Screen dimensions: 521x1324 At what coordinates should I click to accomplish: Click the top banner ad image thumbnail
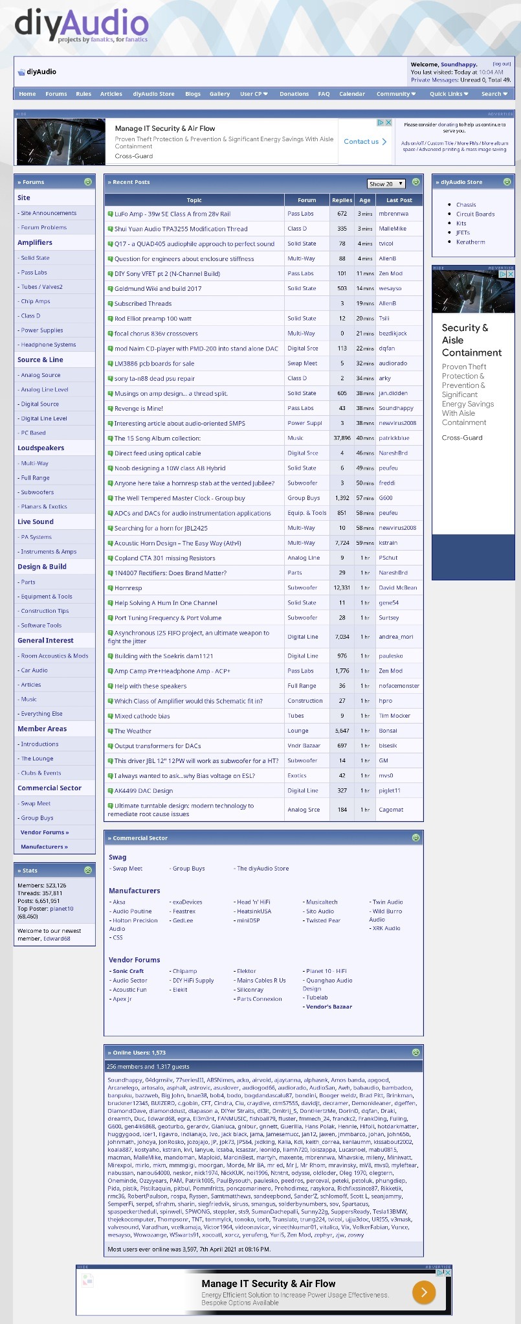[x=61, y=142]
